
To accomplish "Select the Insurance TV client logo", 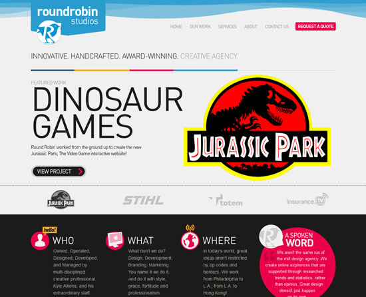I will [307, 199].
